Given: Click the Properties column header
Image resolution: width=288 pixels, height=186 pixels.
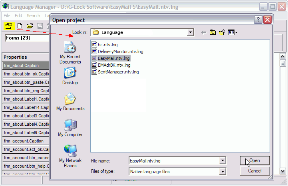Looking at the screenshot, I should point(26,57).
